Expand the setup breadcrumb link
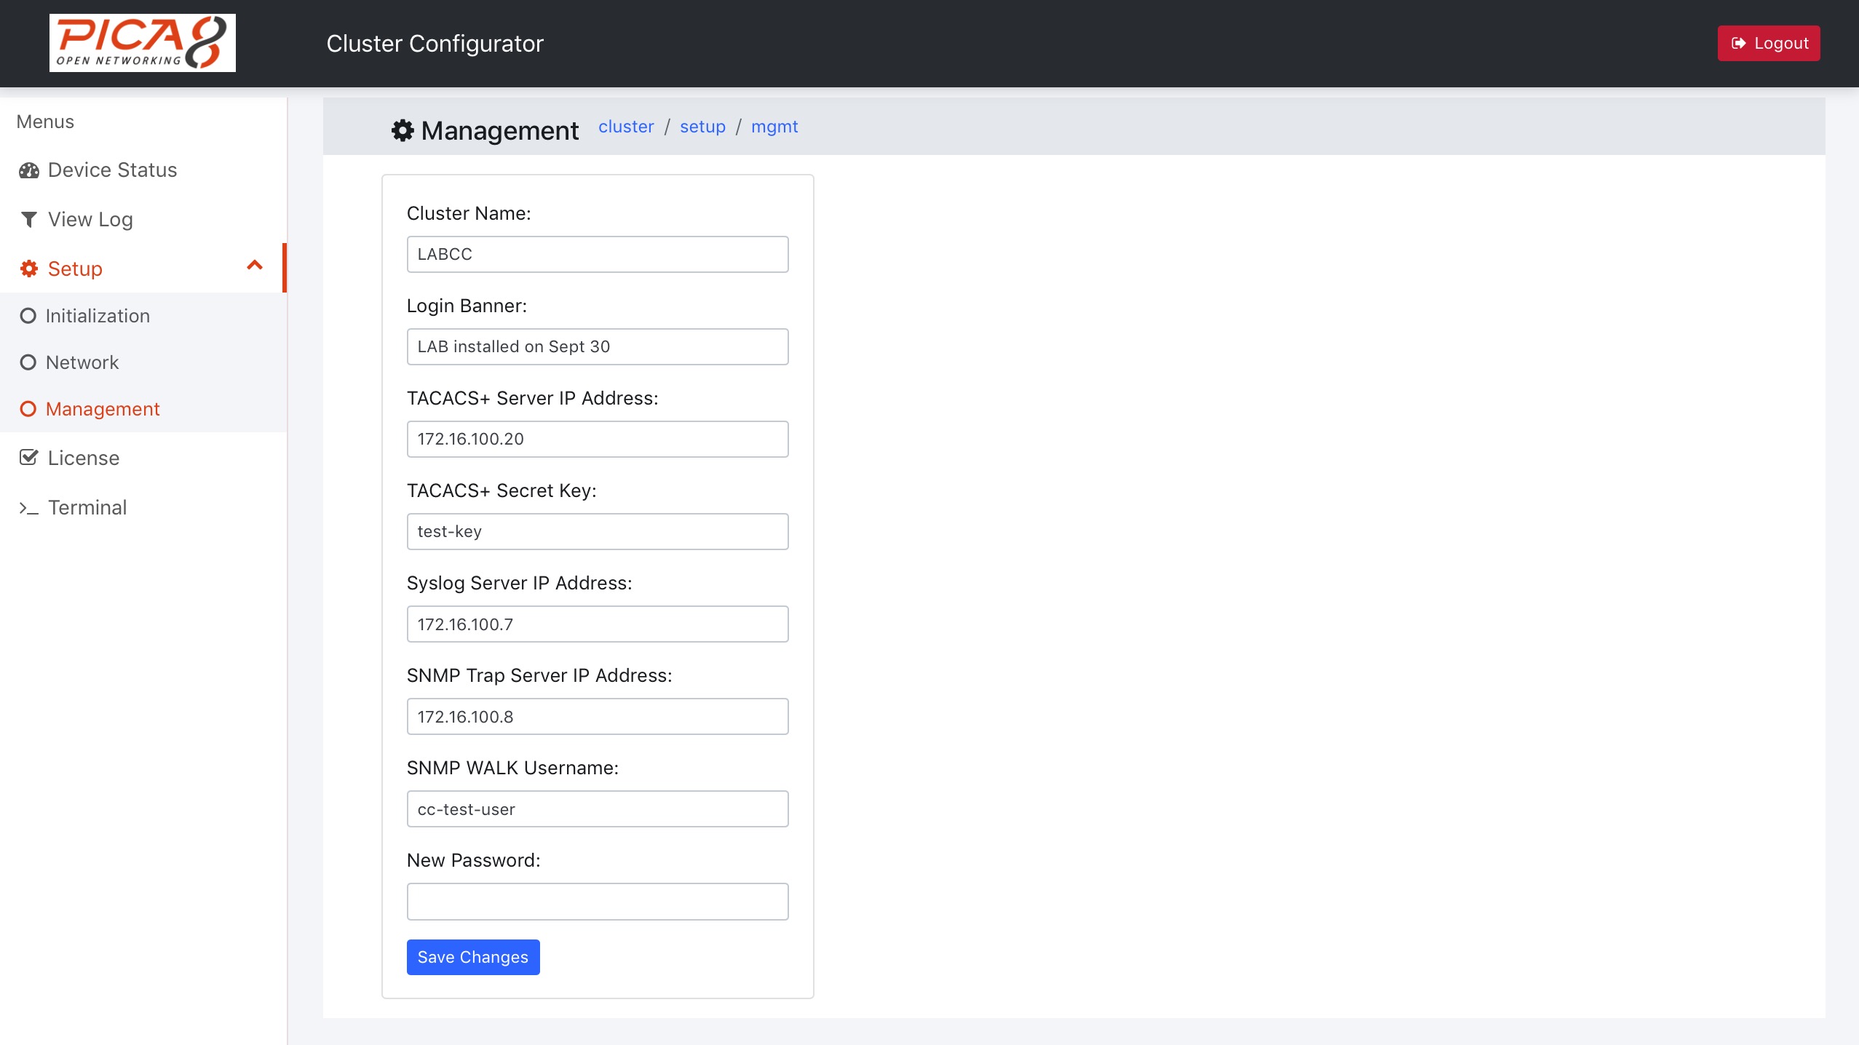The height and width of the screenshot is (1045, 1859). pyautogui.click(x=702, y=127)
